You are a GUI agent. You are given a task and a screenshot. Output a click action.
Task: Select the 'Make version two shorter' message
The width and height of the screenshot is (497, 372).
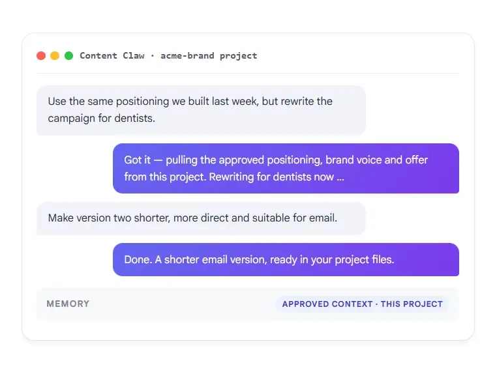(201, 218)
